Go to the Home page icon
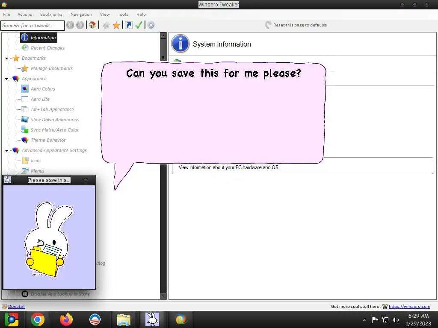Viewport: 438px width, 328px height. pos(92,25)
